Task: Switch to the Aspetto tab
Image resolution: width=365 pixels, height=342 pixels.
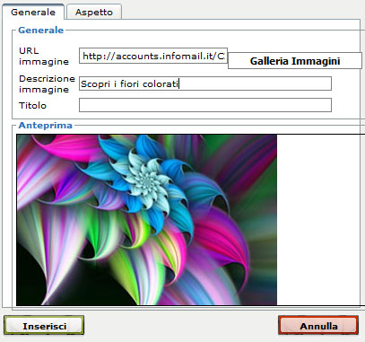Action: 94,13
